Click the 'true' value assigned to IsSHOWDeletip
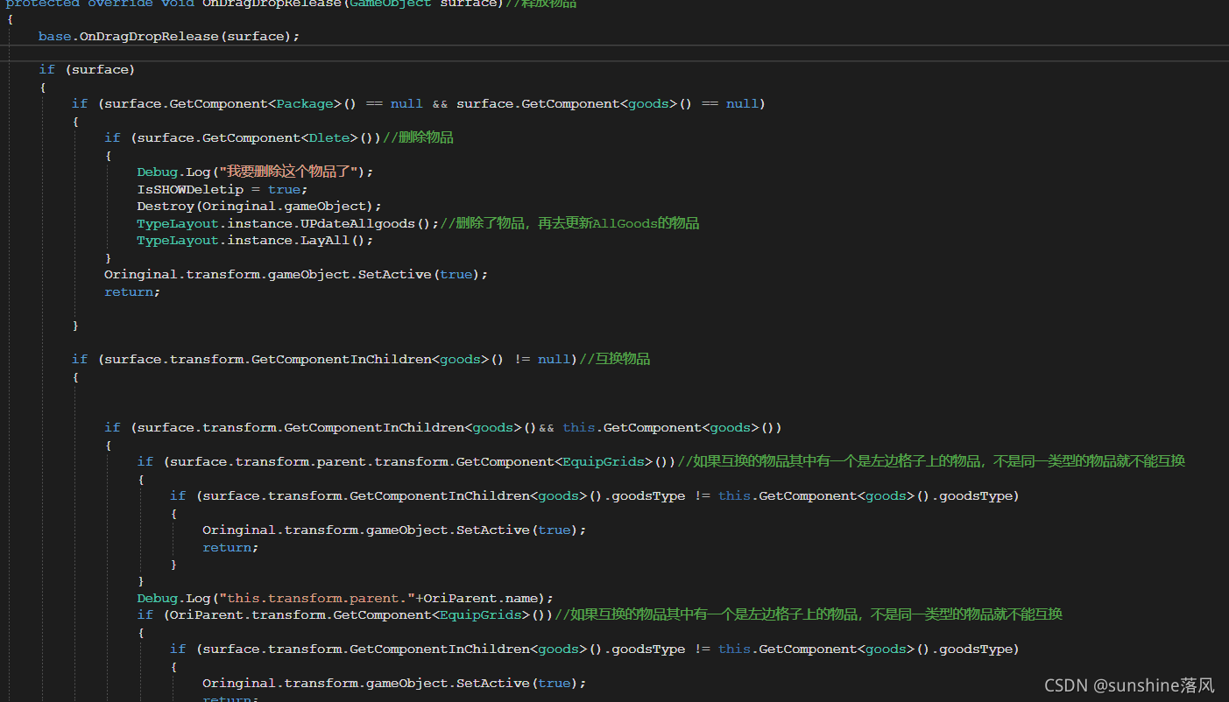This screenshot has height=702, width=1229. (x=284, y=189)
